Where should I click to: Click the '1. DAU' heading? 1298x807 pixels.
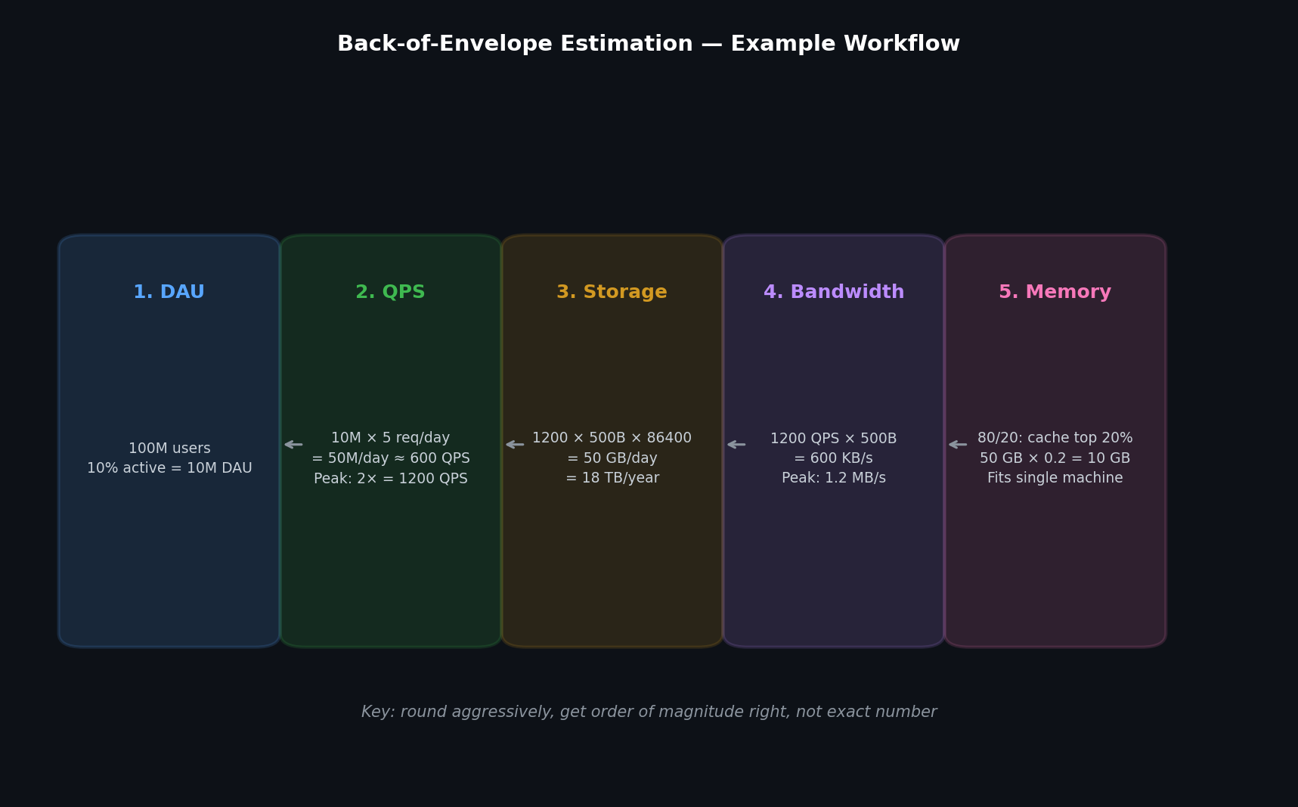169,292
